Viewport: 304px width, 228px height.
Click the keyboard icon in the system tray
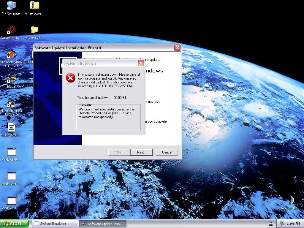coord(271,224)
